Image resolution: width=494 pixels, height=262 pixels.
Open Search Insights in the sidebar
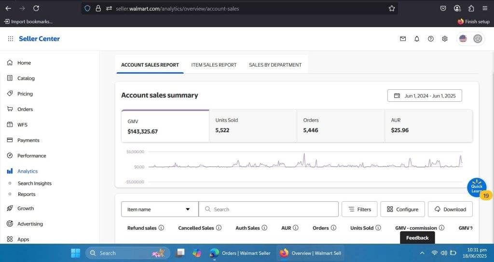(34, 183)
